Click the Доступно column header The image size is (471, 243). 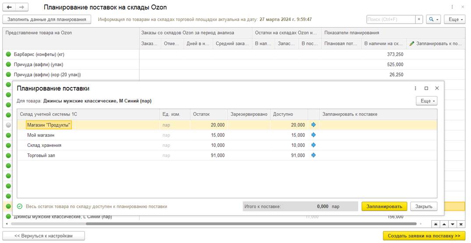(x=288, y=114)
